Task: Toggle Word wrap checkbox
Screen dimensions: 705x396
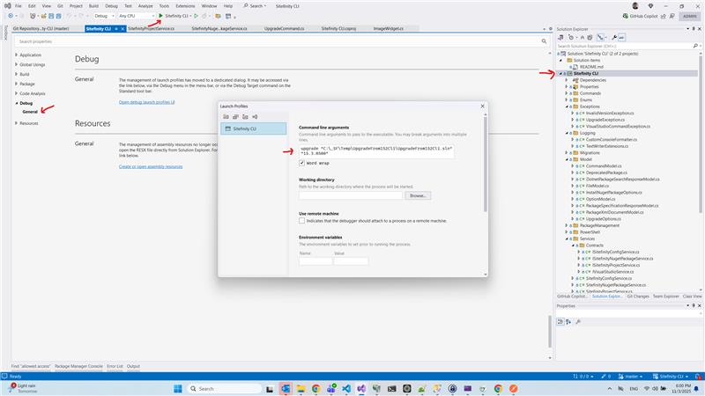Action: [x=301, y=163]
